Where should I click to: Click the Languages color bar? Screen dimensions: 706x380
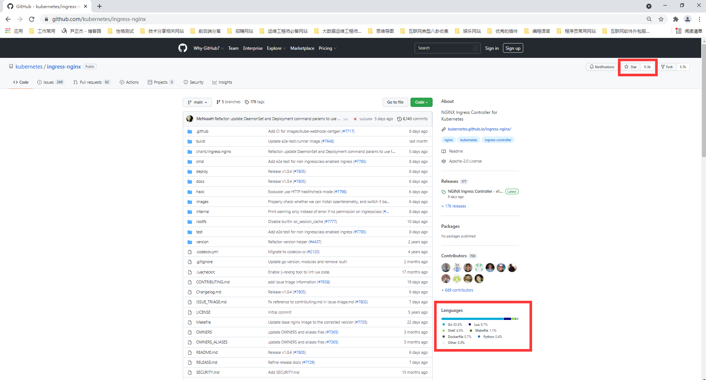(x=479, y=319)
